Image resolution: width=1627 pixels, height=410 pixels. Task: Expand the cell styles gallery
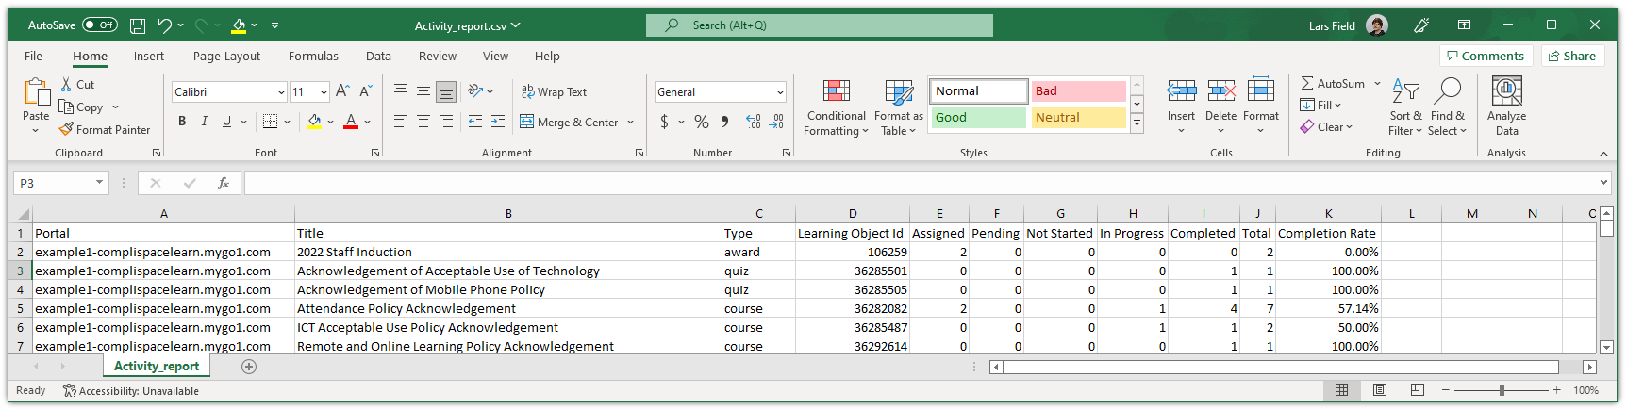(1137, 123)
